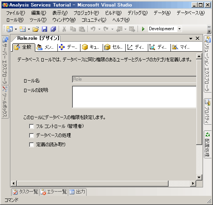Switch to the セル... cell data tab

114,47
